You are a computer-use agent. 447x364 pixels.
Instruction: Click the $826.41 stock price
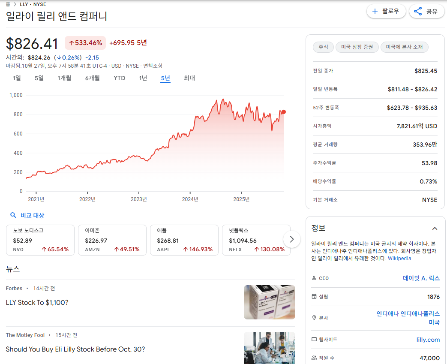pyautogui.click(x=32, y=44)
